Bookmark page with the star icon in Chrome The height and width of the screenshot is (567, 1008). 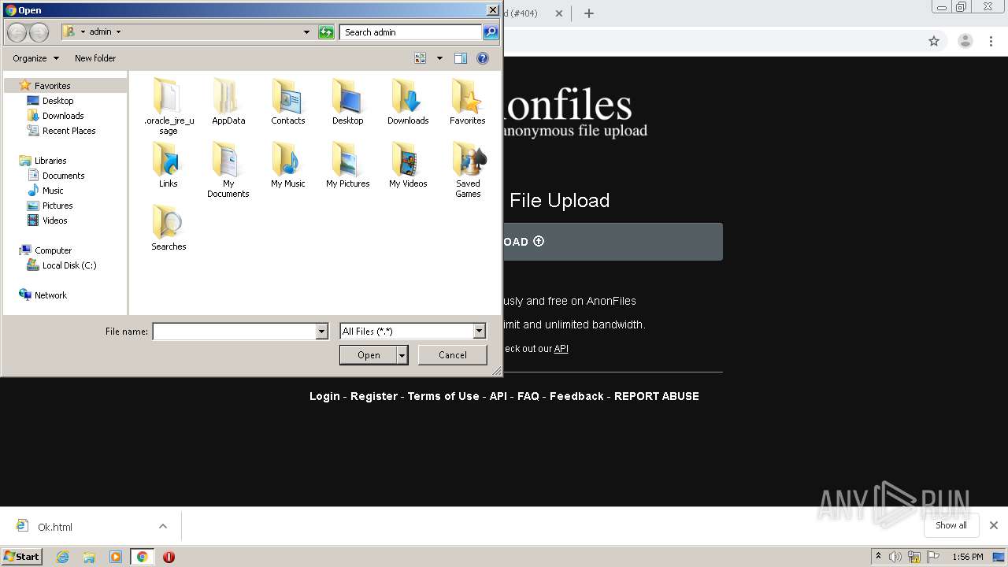click(934, 41)
